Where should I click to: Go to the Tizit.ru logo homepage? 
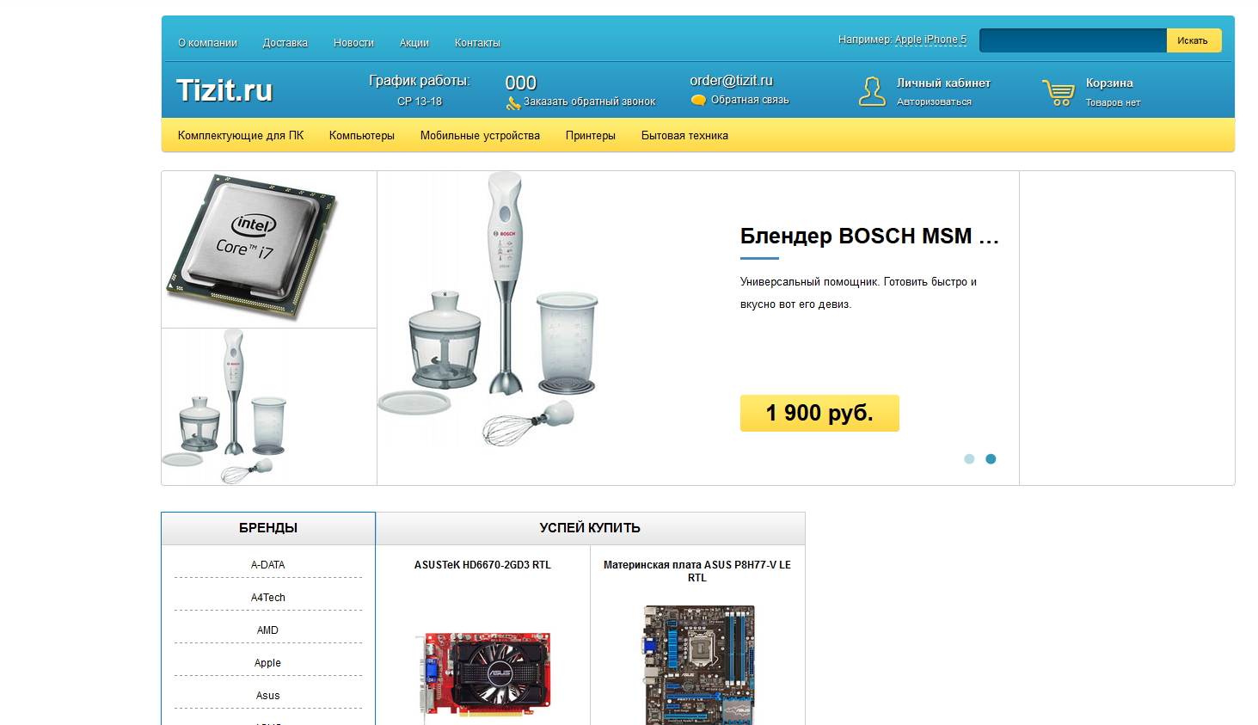pyautogui.click(x=224, y=90)
